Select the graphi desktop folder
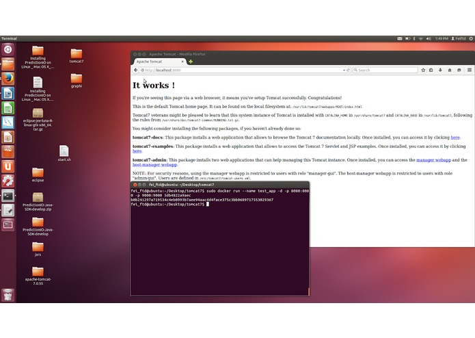The image size is (475, 338). click(x=77, y=81)
